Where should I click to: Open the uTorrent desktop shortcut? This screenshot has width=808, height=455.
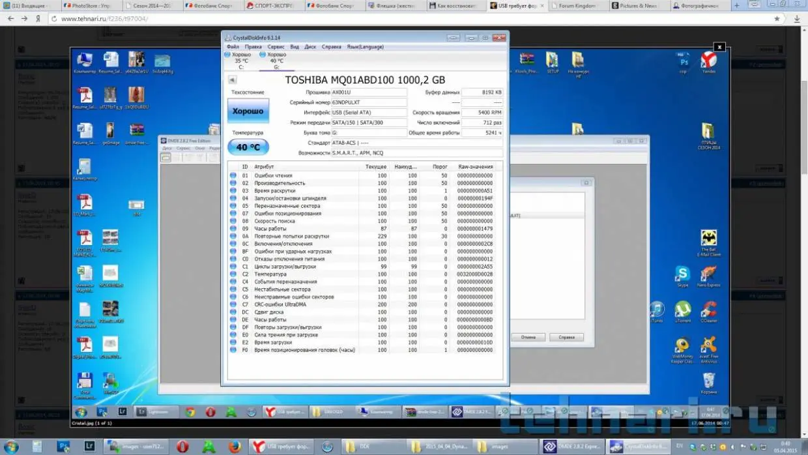682,311
